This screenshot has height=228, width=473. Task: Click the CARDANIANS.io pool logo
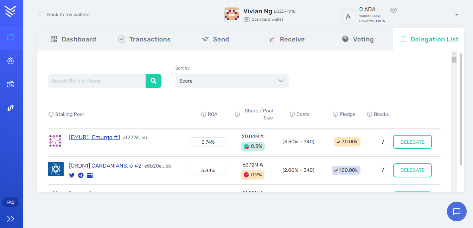coord(56,169)
